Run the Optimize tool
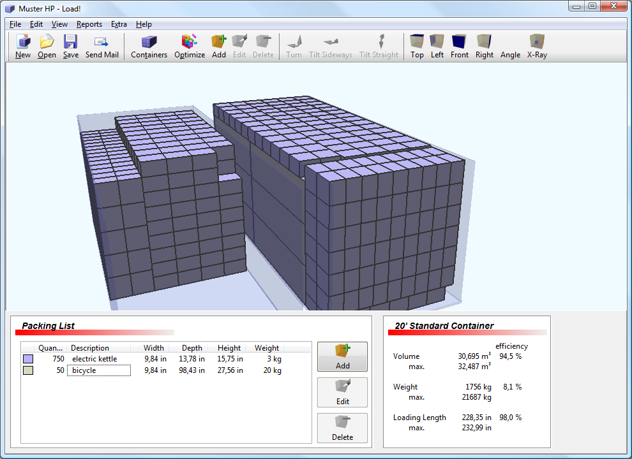Viewport: 632px width, 459px height. pos(190,47)
